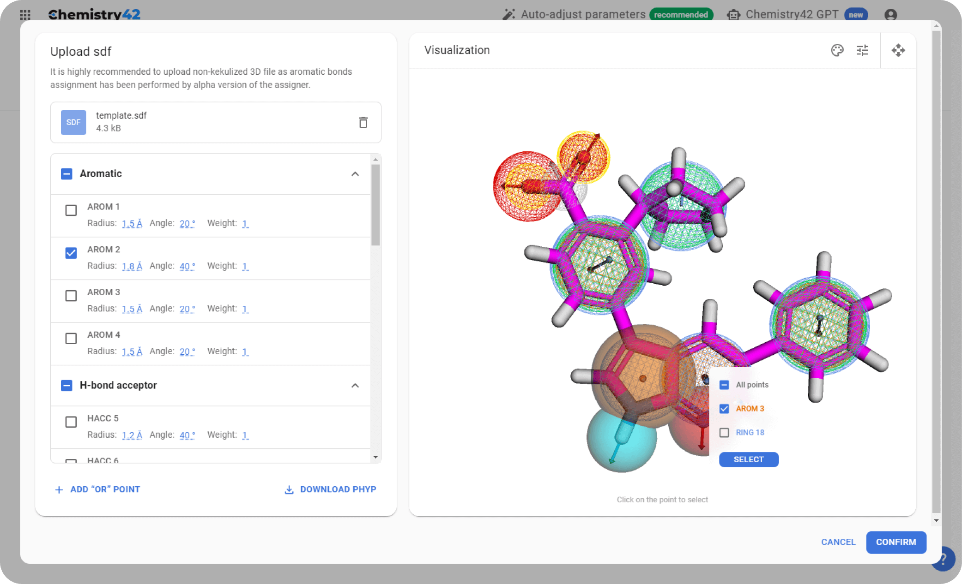Edit AROM 1 radius value 1.5 Å
962x584 pixels.
click(132, 223)
